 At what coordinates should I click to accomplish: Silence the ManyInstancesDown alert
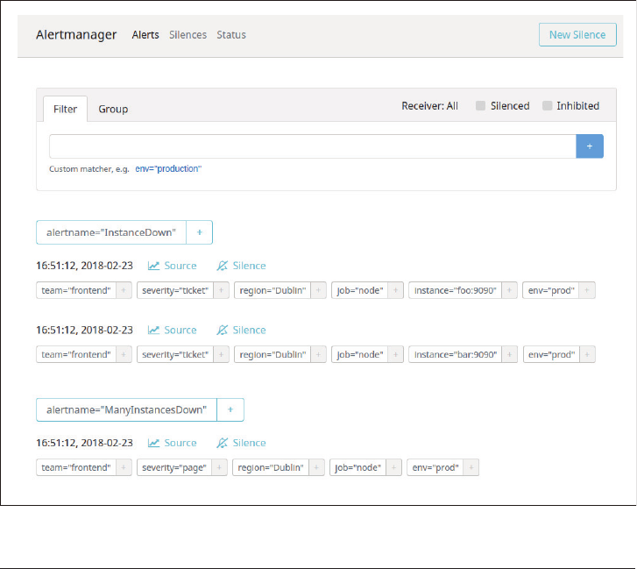(x=241, y=443)
